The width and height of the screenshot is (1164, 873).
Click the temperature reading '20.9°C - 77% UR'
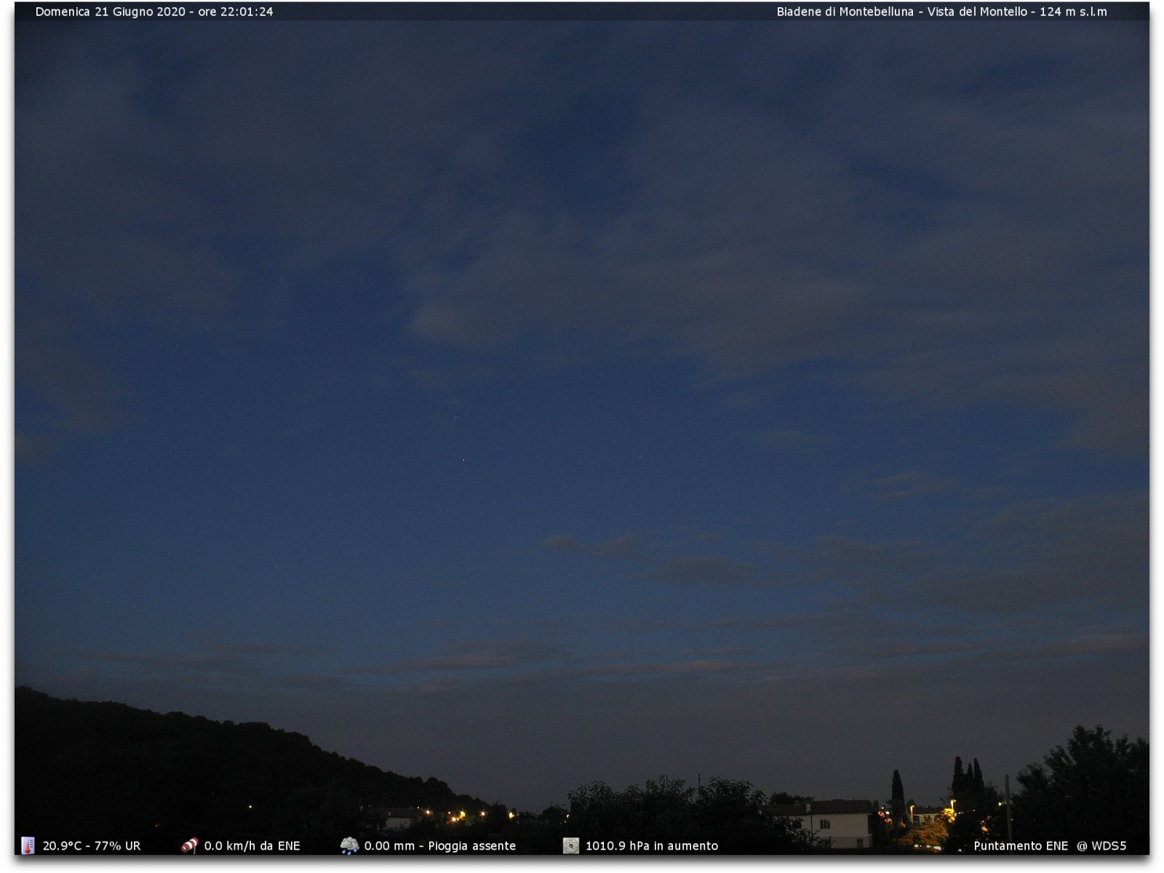92,846
